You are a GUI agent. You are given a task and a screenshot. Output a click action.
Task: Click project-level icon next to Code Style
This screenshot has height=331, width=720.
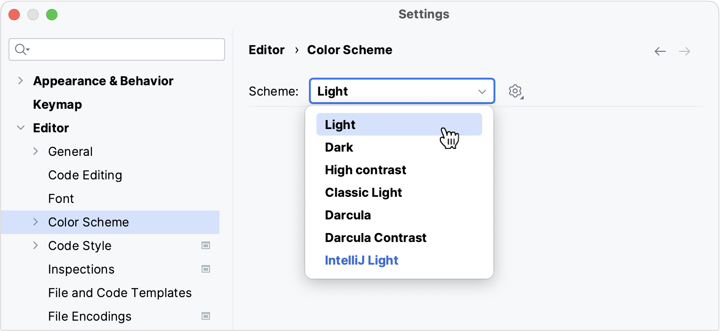pos(206,245)
